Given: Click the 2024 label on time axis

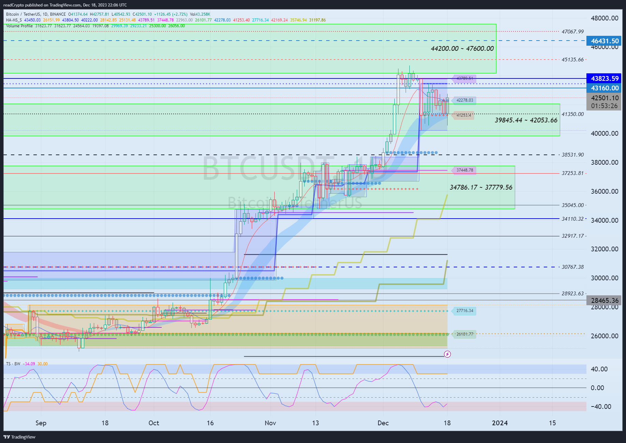Looking at the screenshot, I should tap(500, 423).
